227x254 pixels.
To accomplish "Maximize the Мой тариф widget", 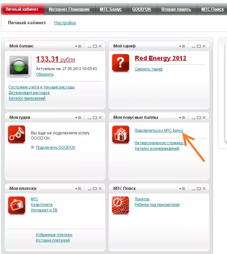I will [199, 46].
